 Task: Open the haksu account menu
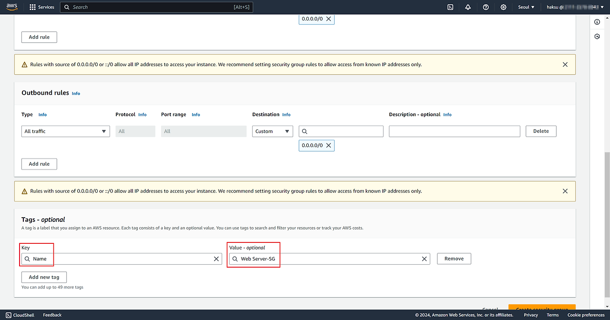pyautogui.click(x=572, y=7)
